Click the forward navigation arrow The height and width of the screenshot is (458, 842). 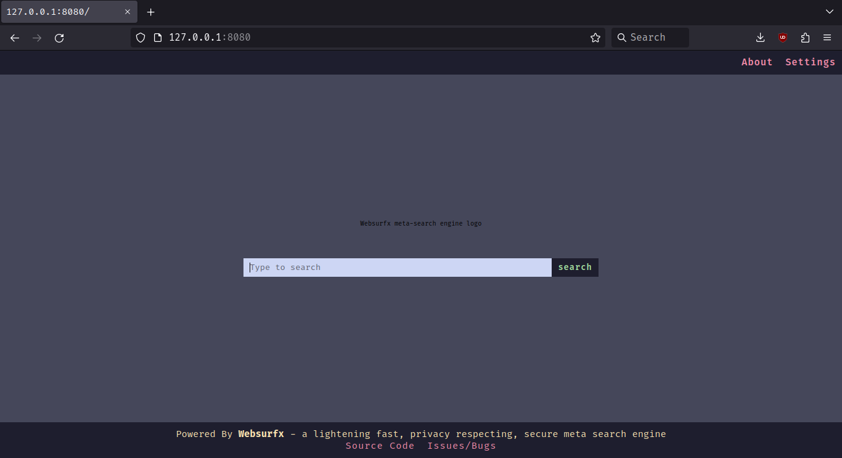[x=37, y=38]
